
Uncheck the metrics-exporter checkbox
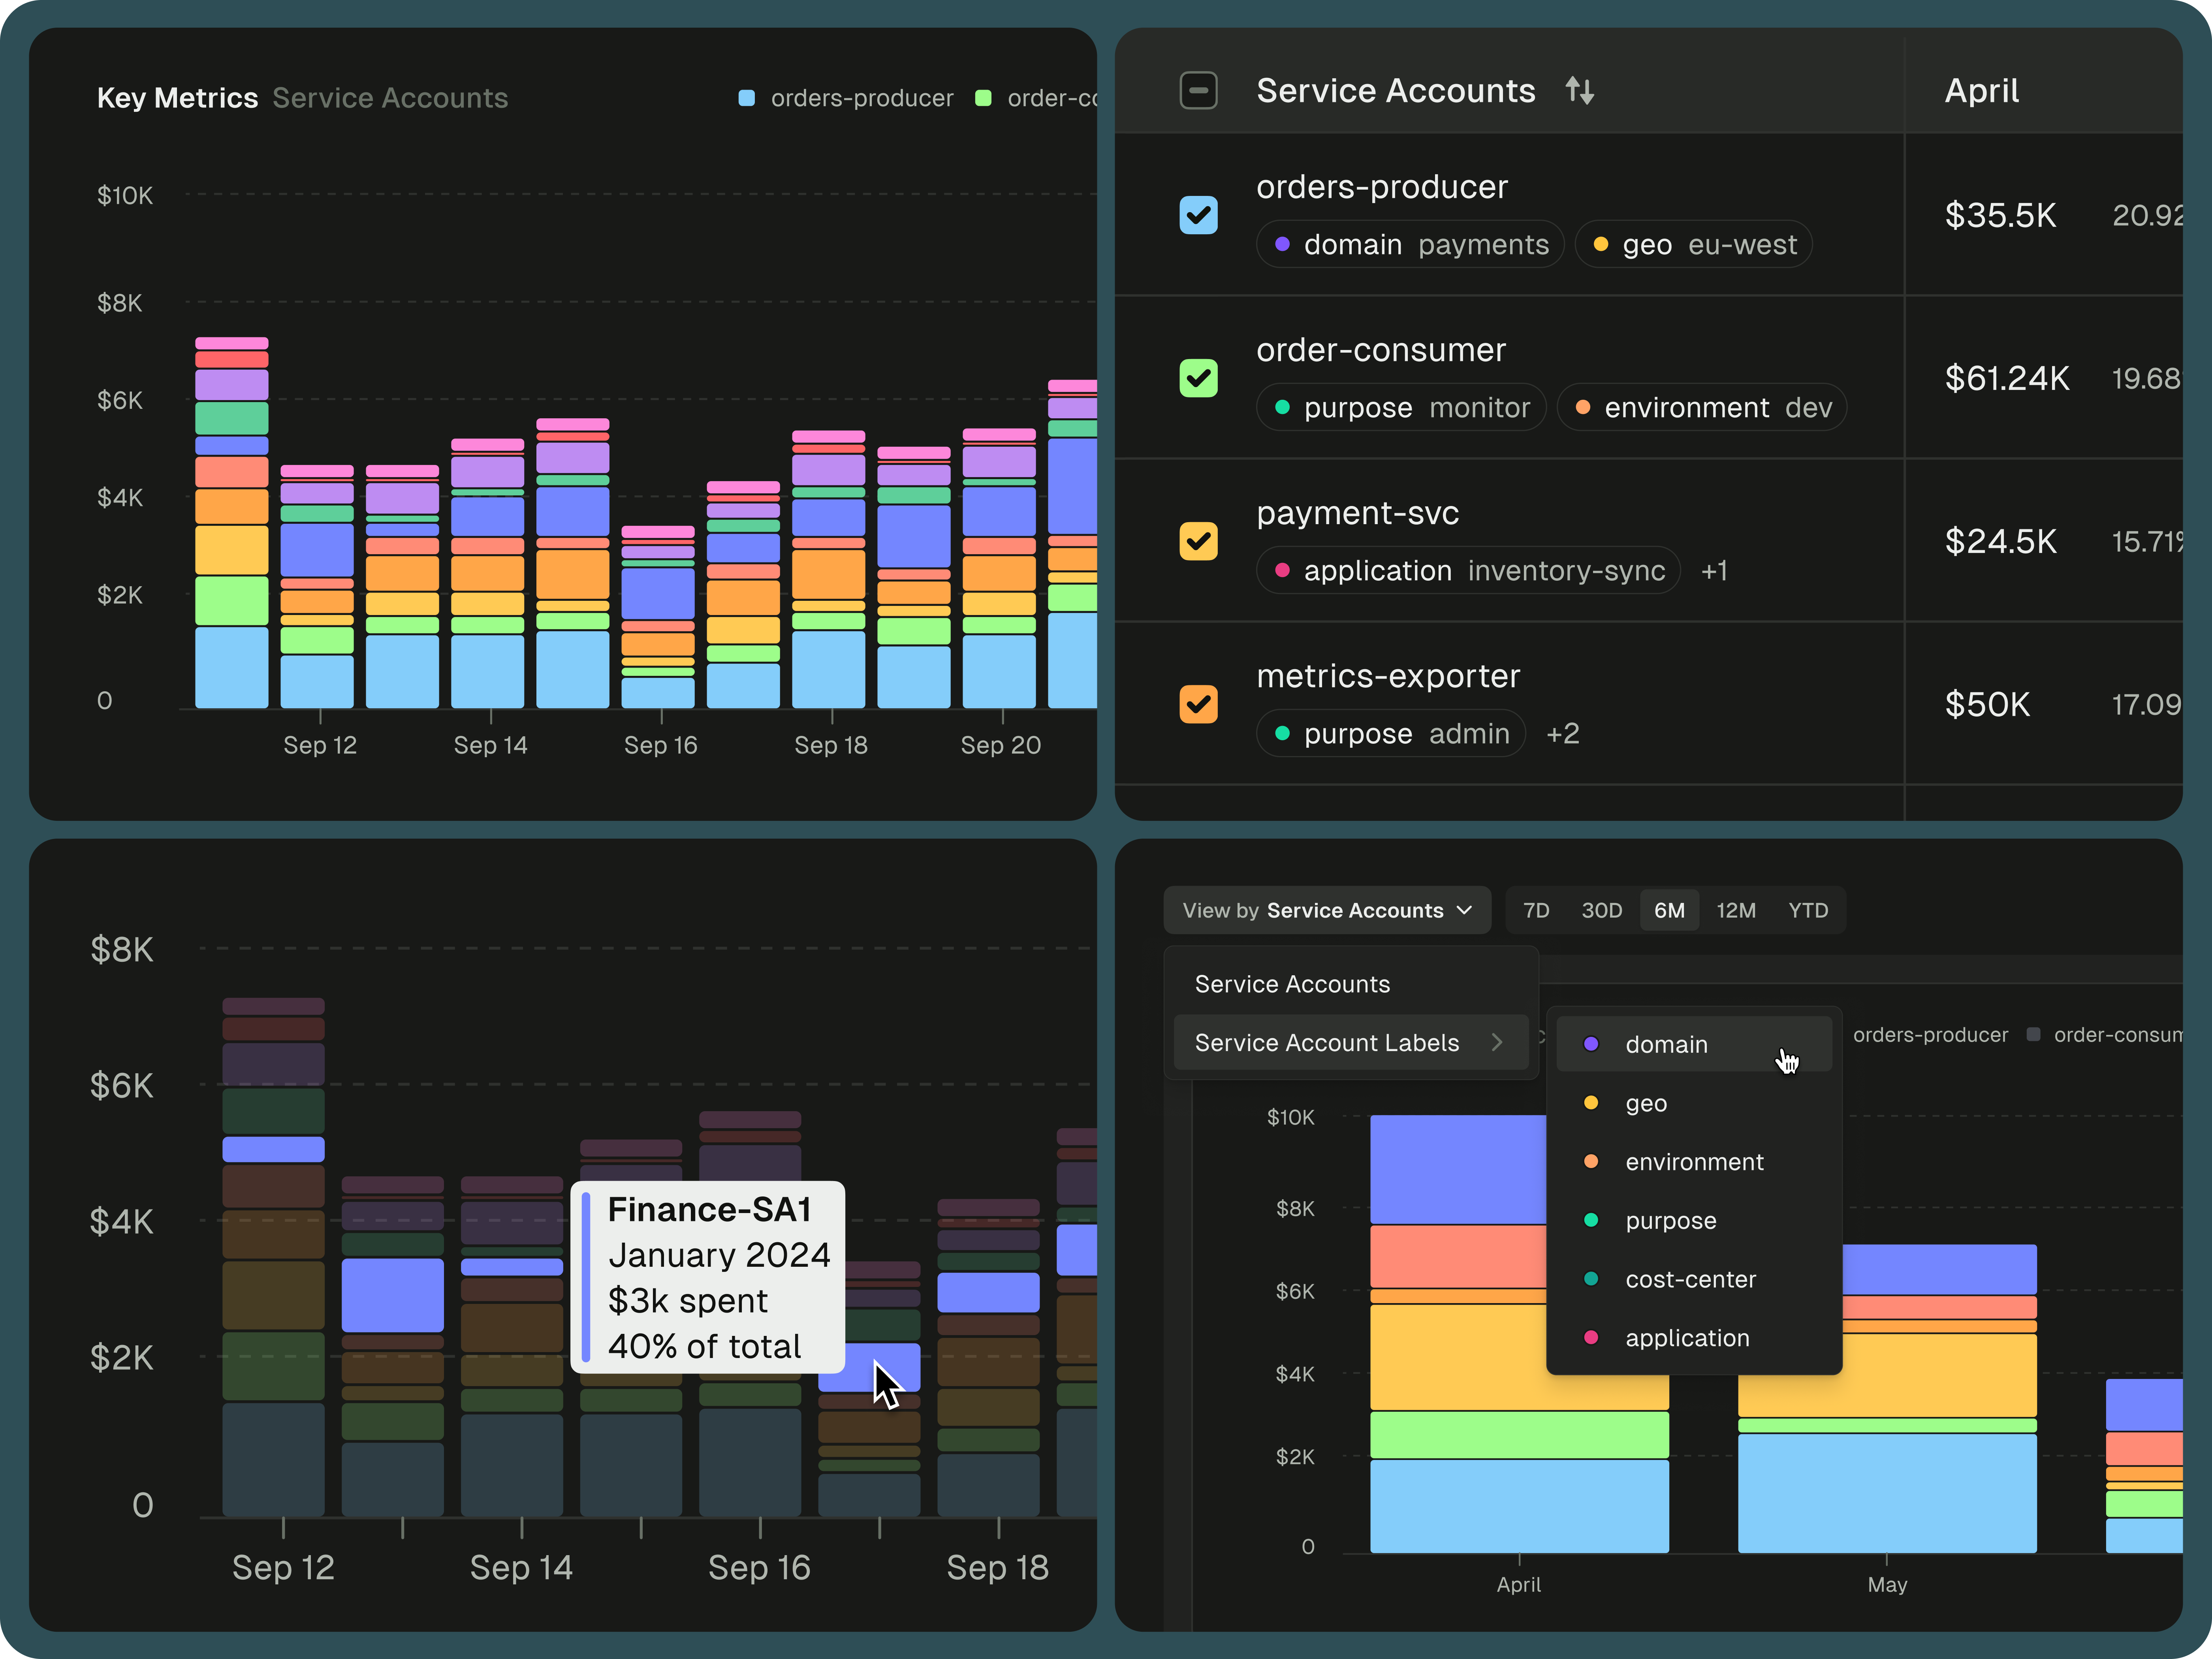coord(1198,704)
